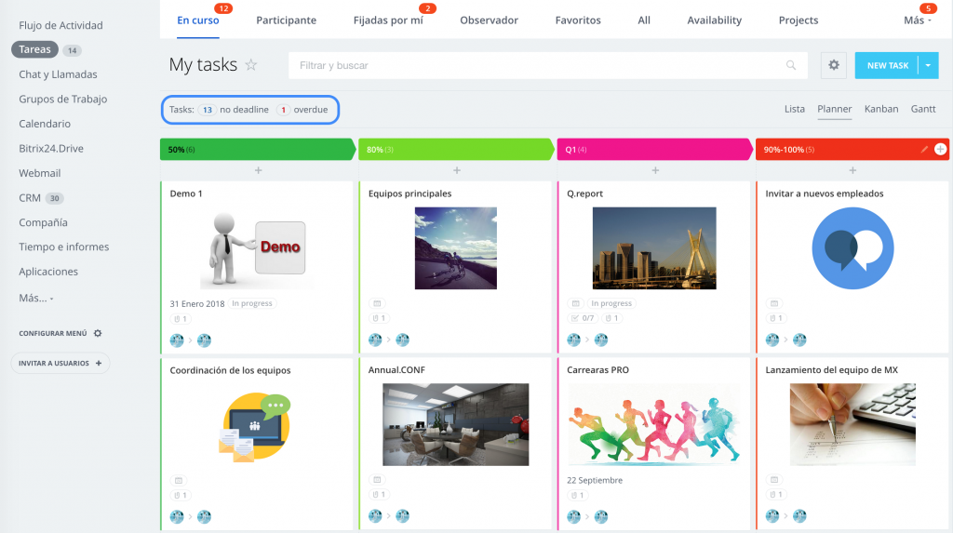Open attachment count on Equipos principales
This screenshot has height=533, width=953.
point(380,318)
